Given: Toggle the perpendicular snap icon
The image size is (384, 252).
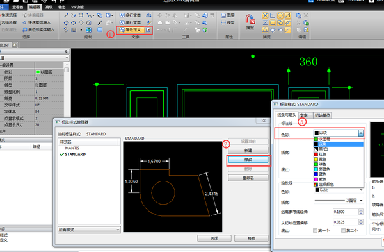Looking at the screenshot, I should coord(273,15).
